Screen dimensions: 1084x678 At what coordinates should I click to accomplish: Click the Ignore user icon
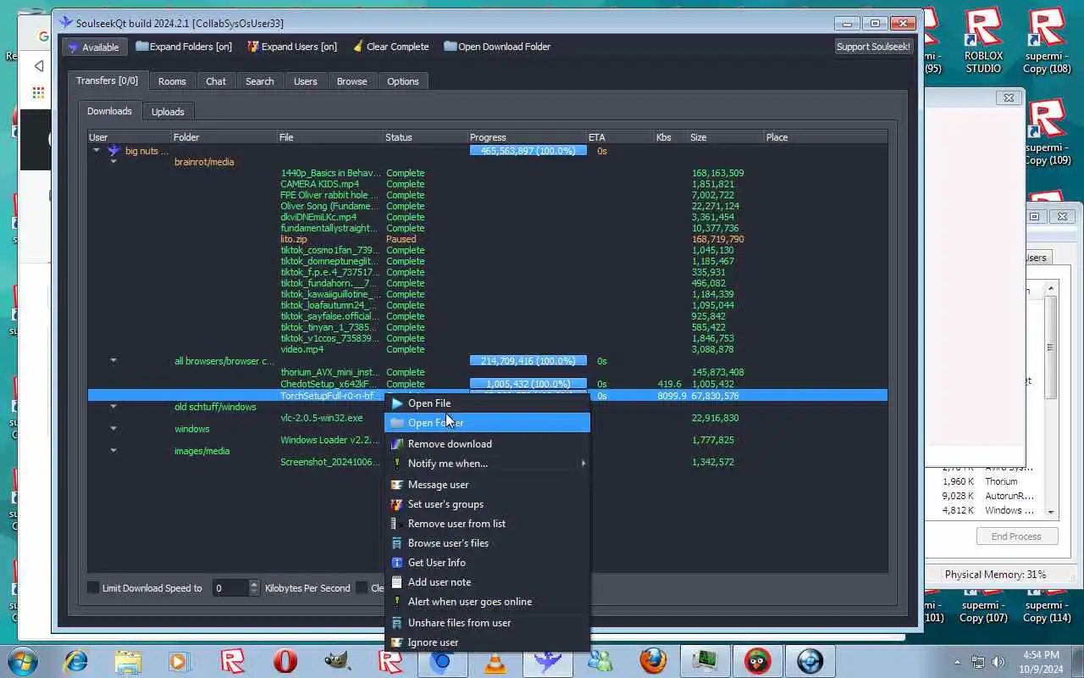396,642
